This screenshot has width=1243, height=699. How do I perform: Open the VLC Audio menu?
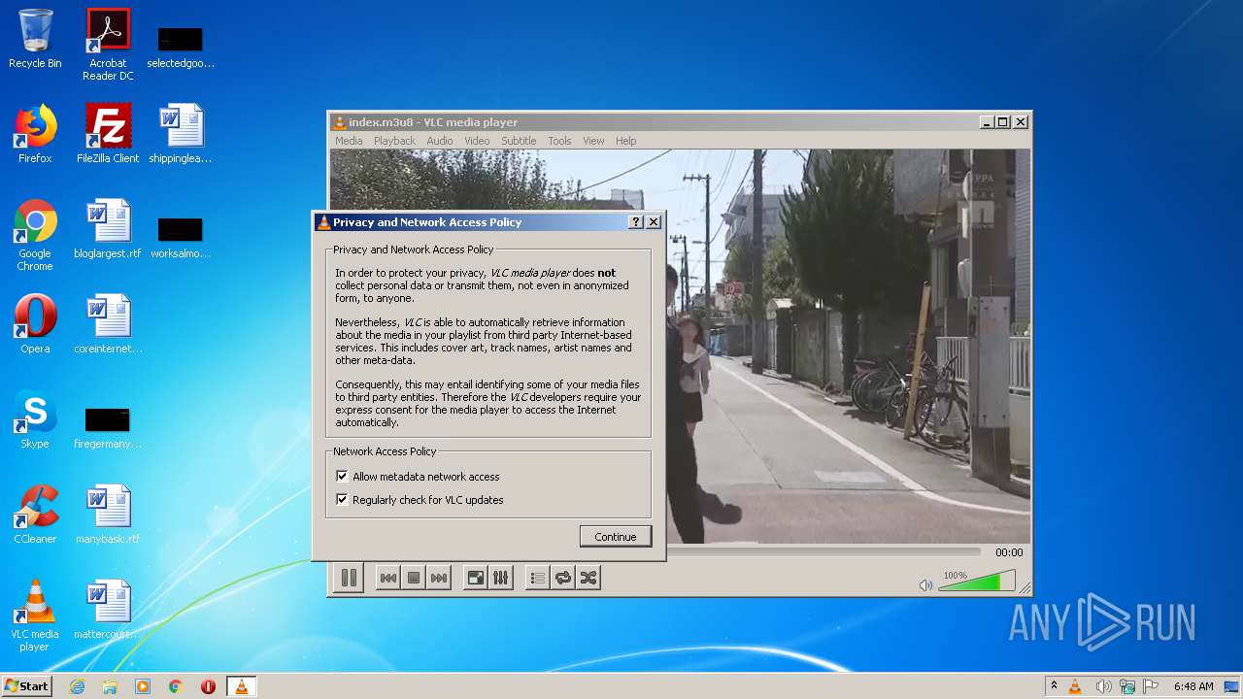tap(440, 141)
